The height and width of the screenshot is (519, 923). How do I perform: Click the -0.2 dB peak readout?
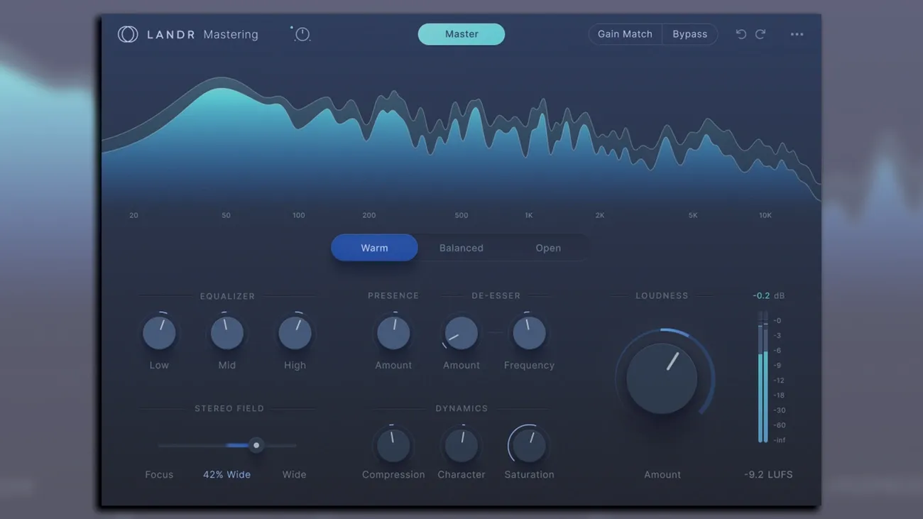pos(768,295)
